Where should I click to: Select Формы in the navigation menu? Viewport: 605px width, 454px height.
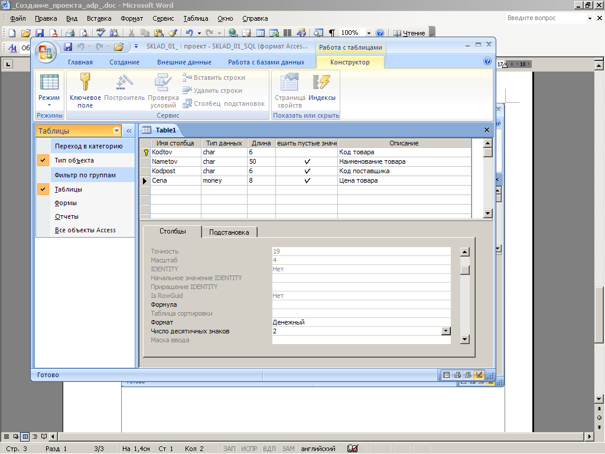point(66,203)
